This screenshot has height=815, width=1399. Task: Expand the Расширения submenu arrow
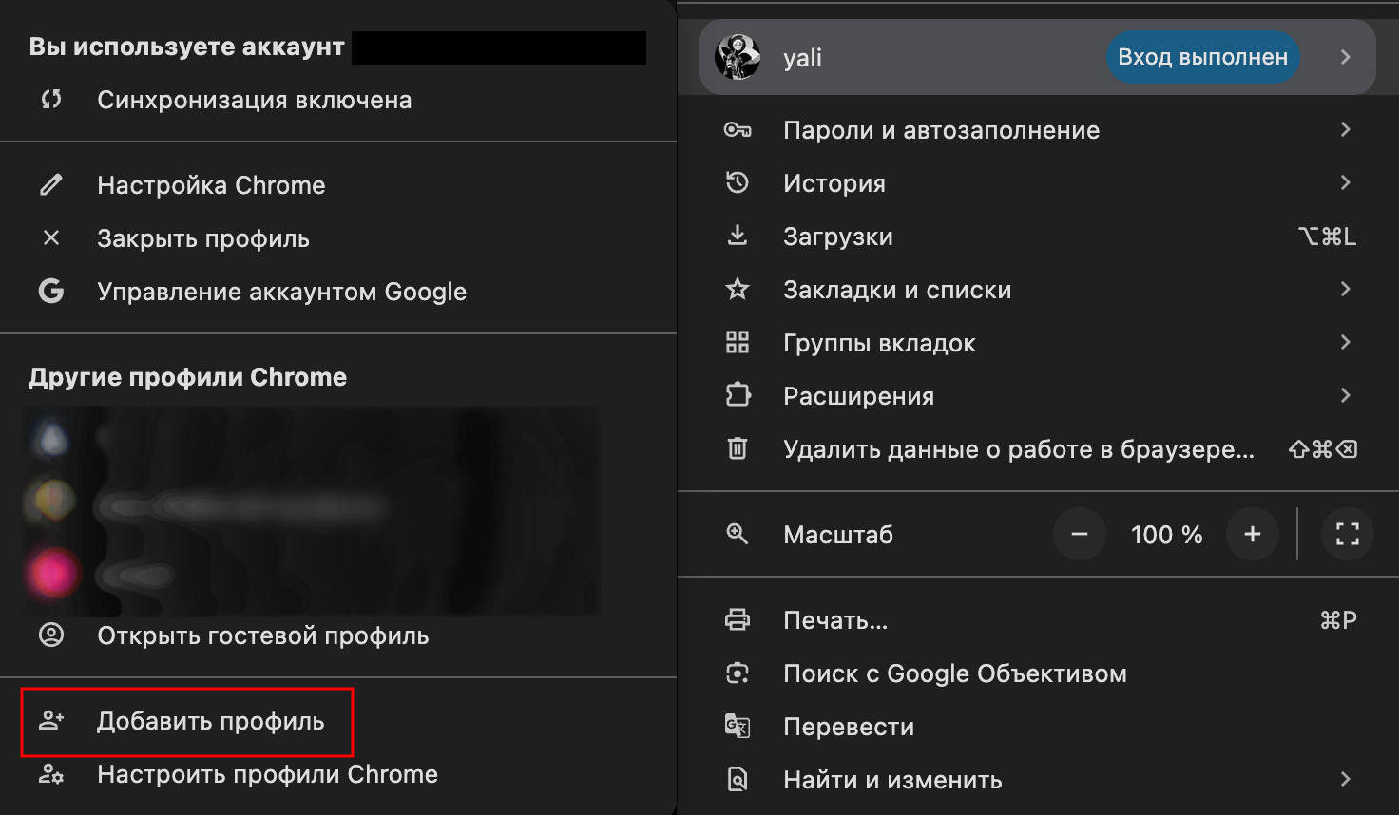pos(1345,395)
